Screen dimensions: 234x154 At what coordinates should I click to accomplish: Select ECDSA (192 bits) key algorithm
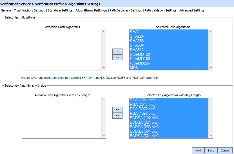coord(168,118)
